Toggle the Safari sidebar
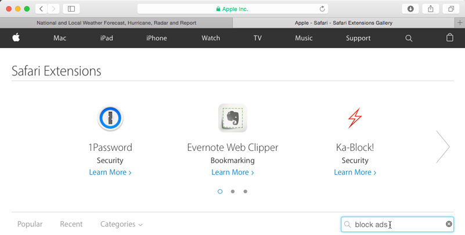 tap(71, 9)
